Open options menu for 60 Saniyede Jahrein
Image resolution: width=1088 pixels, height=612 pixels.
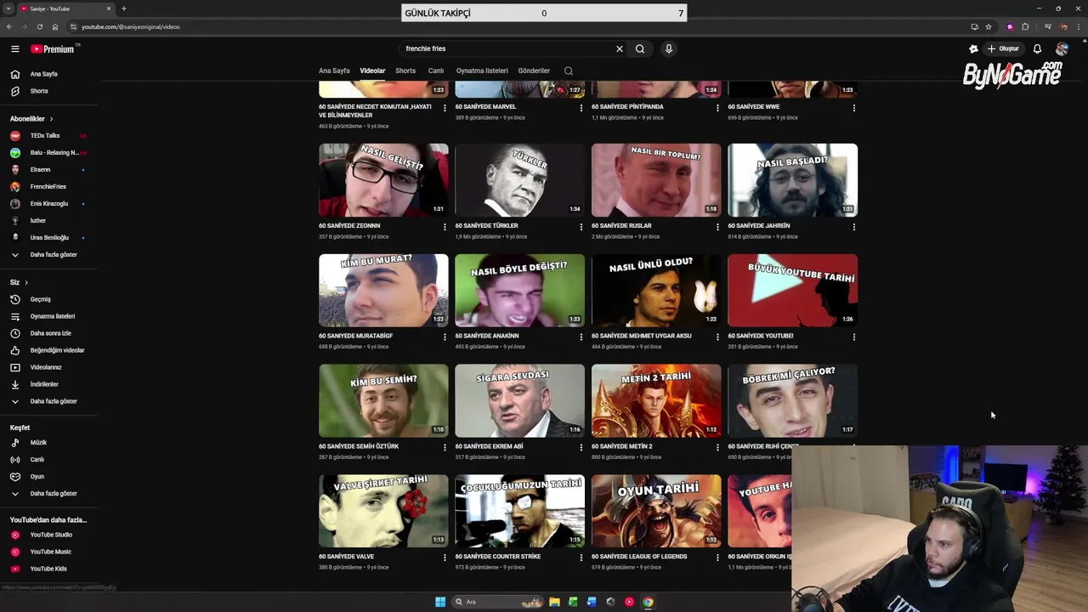tap(854, 227)
